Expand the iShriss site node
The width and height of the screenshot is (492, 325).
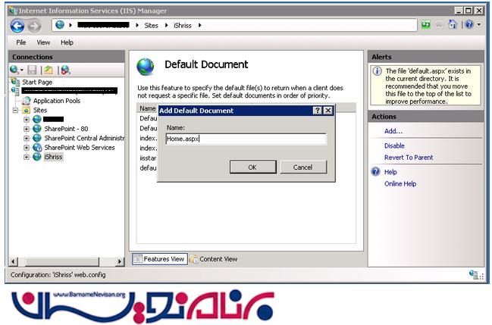click(x=27, y=157)
